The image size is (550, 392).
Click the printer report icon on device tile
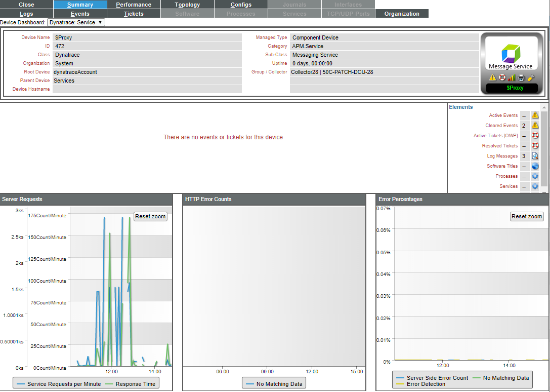[x=521, y=77]
